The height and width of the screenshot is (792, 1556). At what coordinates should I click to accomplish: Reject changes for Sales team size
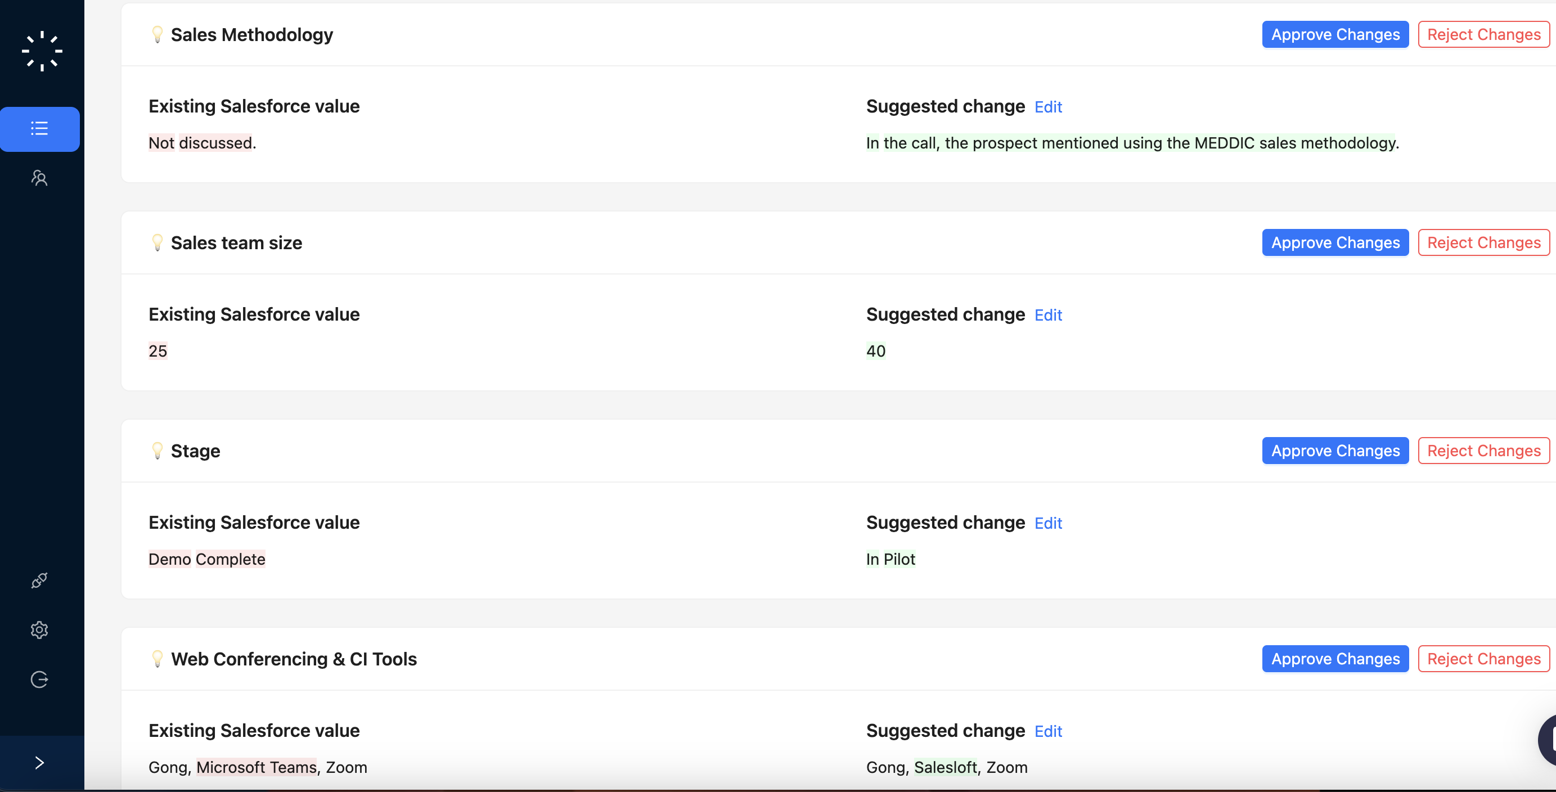coord(1483,243)
